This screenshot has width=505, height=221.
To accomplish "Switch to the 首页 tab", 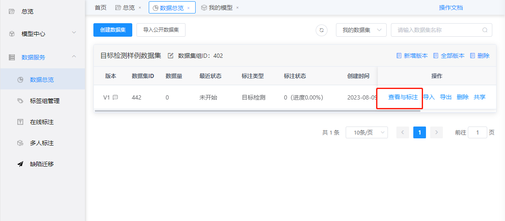I will click(x=101, y=8).
